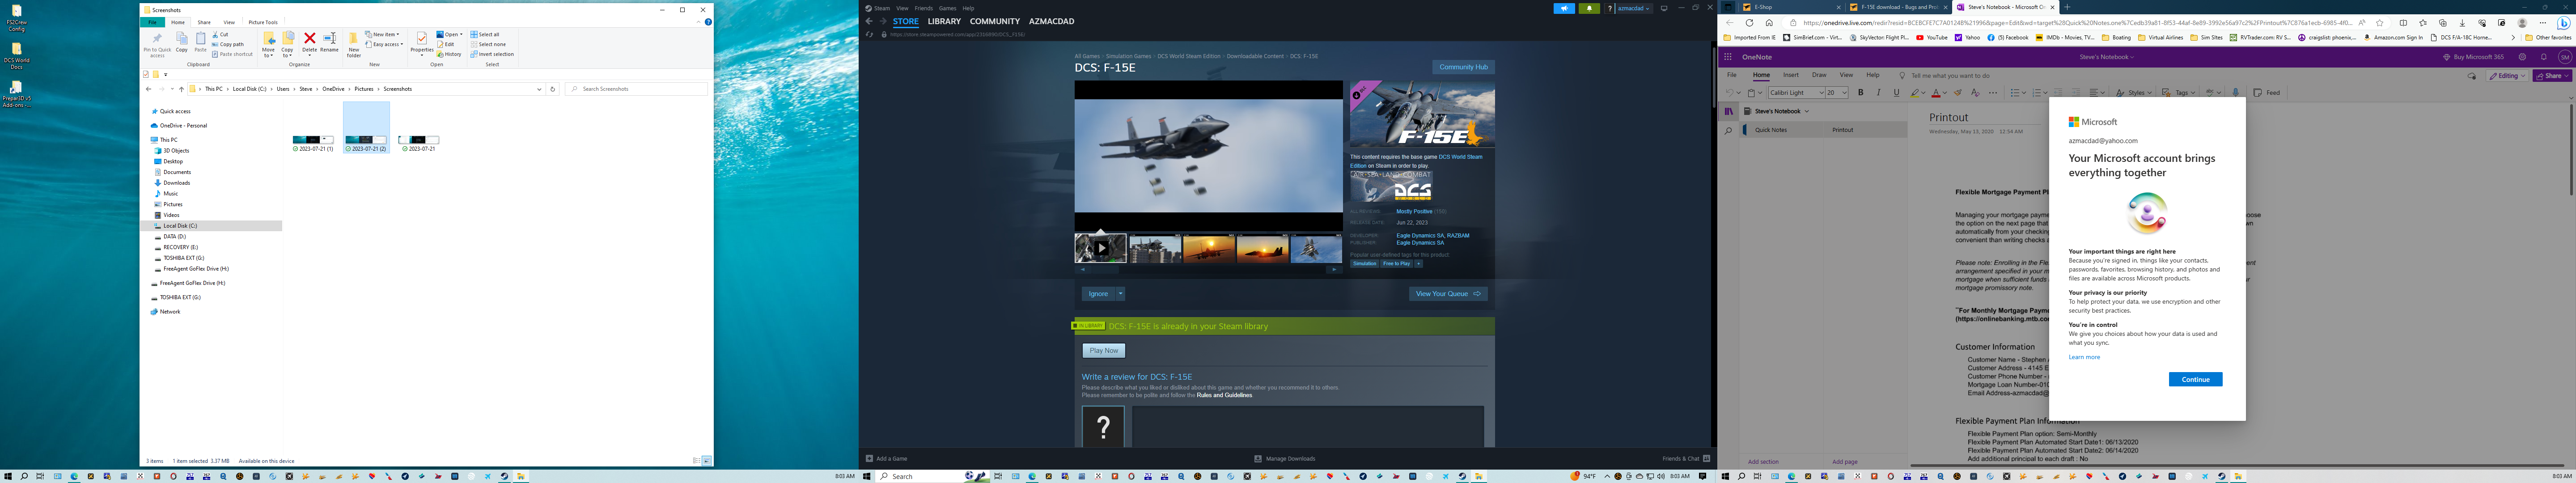This screenshot has height=483, width=2576.
Task: Expand Easy access dropdown in File Explorer
Action: coord(385,44)
